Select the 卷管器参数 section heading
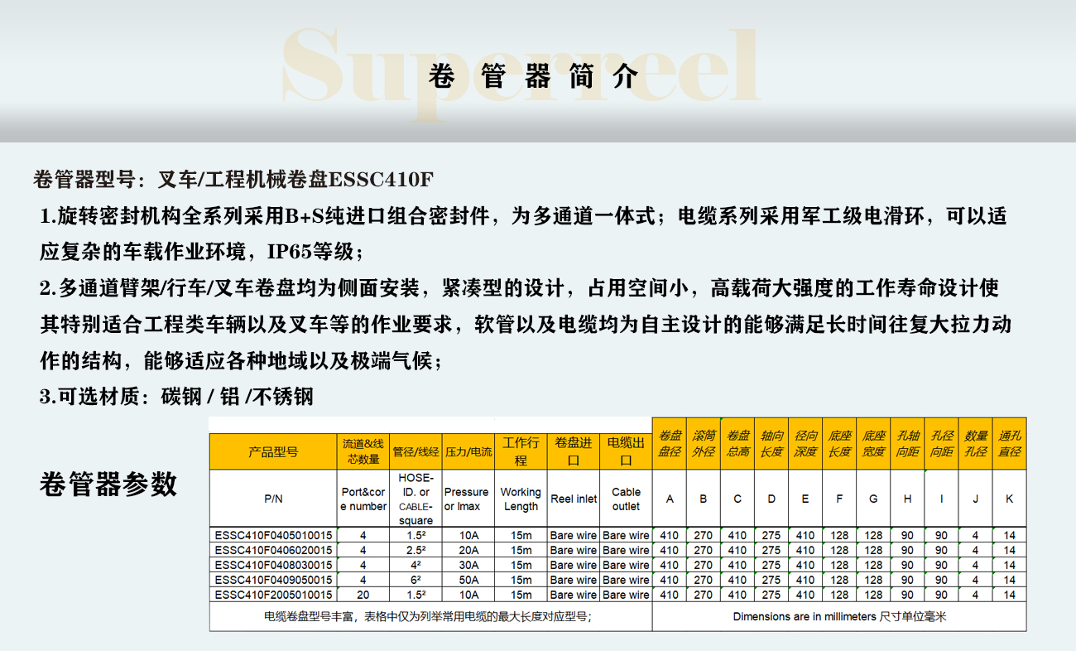 (108, 483)
